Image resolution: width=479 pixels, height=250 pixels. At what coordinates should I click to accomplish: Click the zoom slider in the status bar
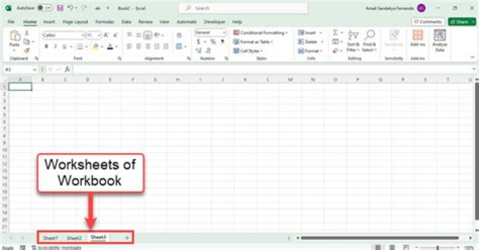[438, 248]
